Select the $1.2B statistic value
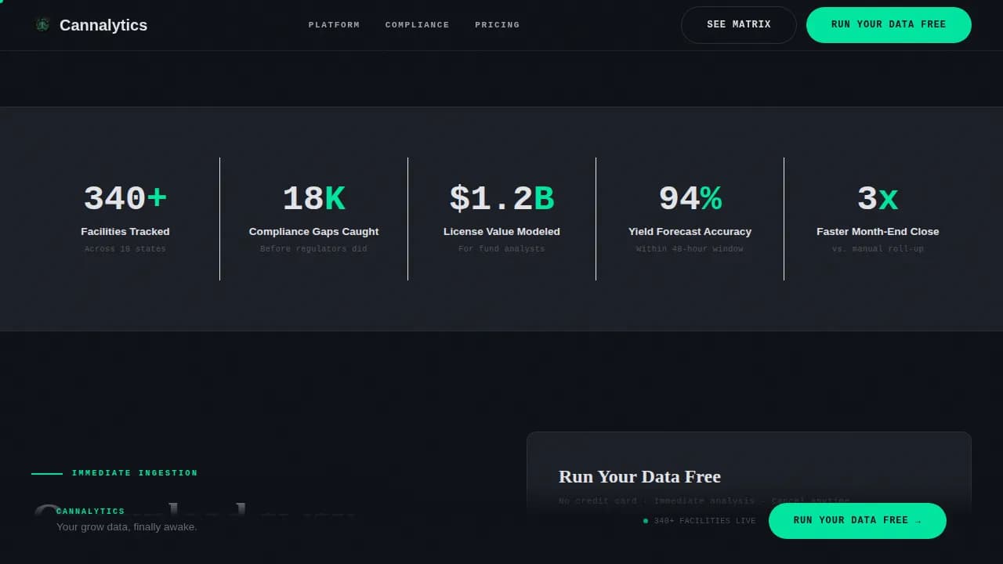 pyautogui.click(x=501, y=199)
